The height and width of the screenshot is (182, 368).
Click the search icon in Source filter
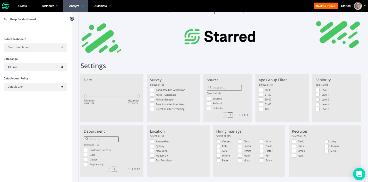[210, 88]
